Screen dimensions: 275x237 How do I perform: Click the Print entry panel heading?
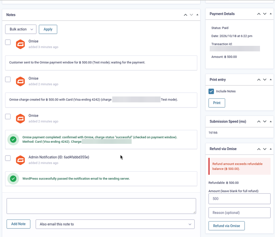(x=218, y=80)
